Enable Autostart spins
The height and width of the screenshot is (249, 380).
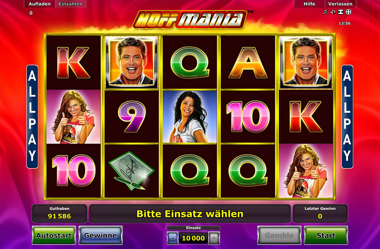click(54, 235)
